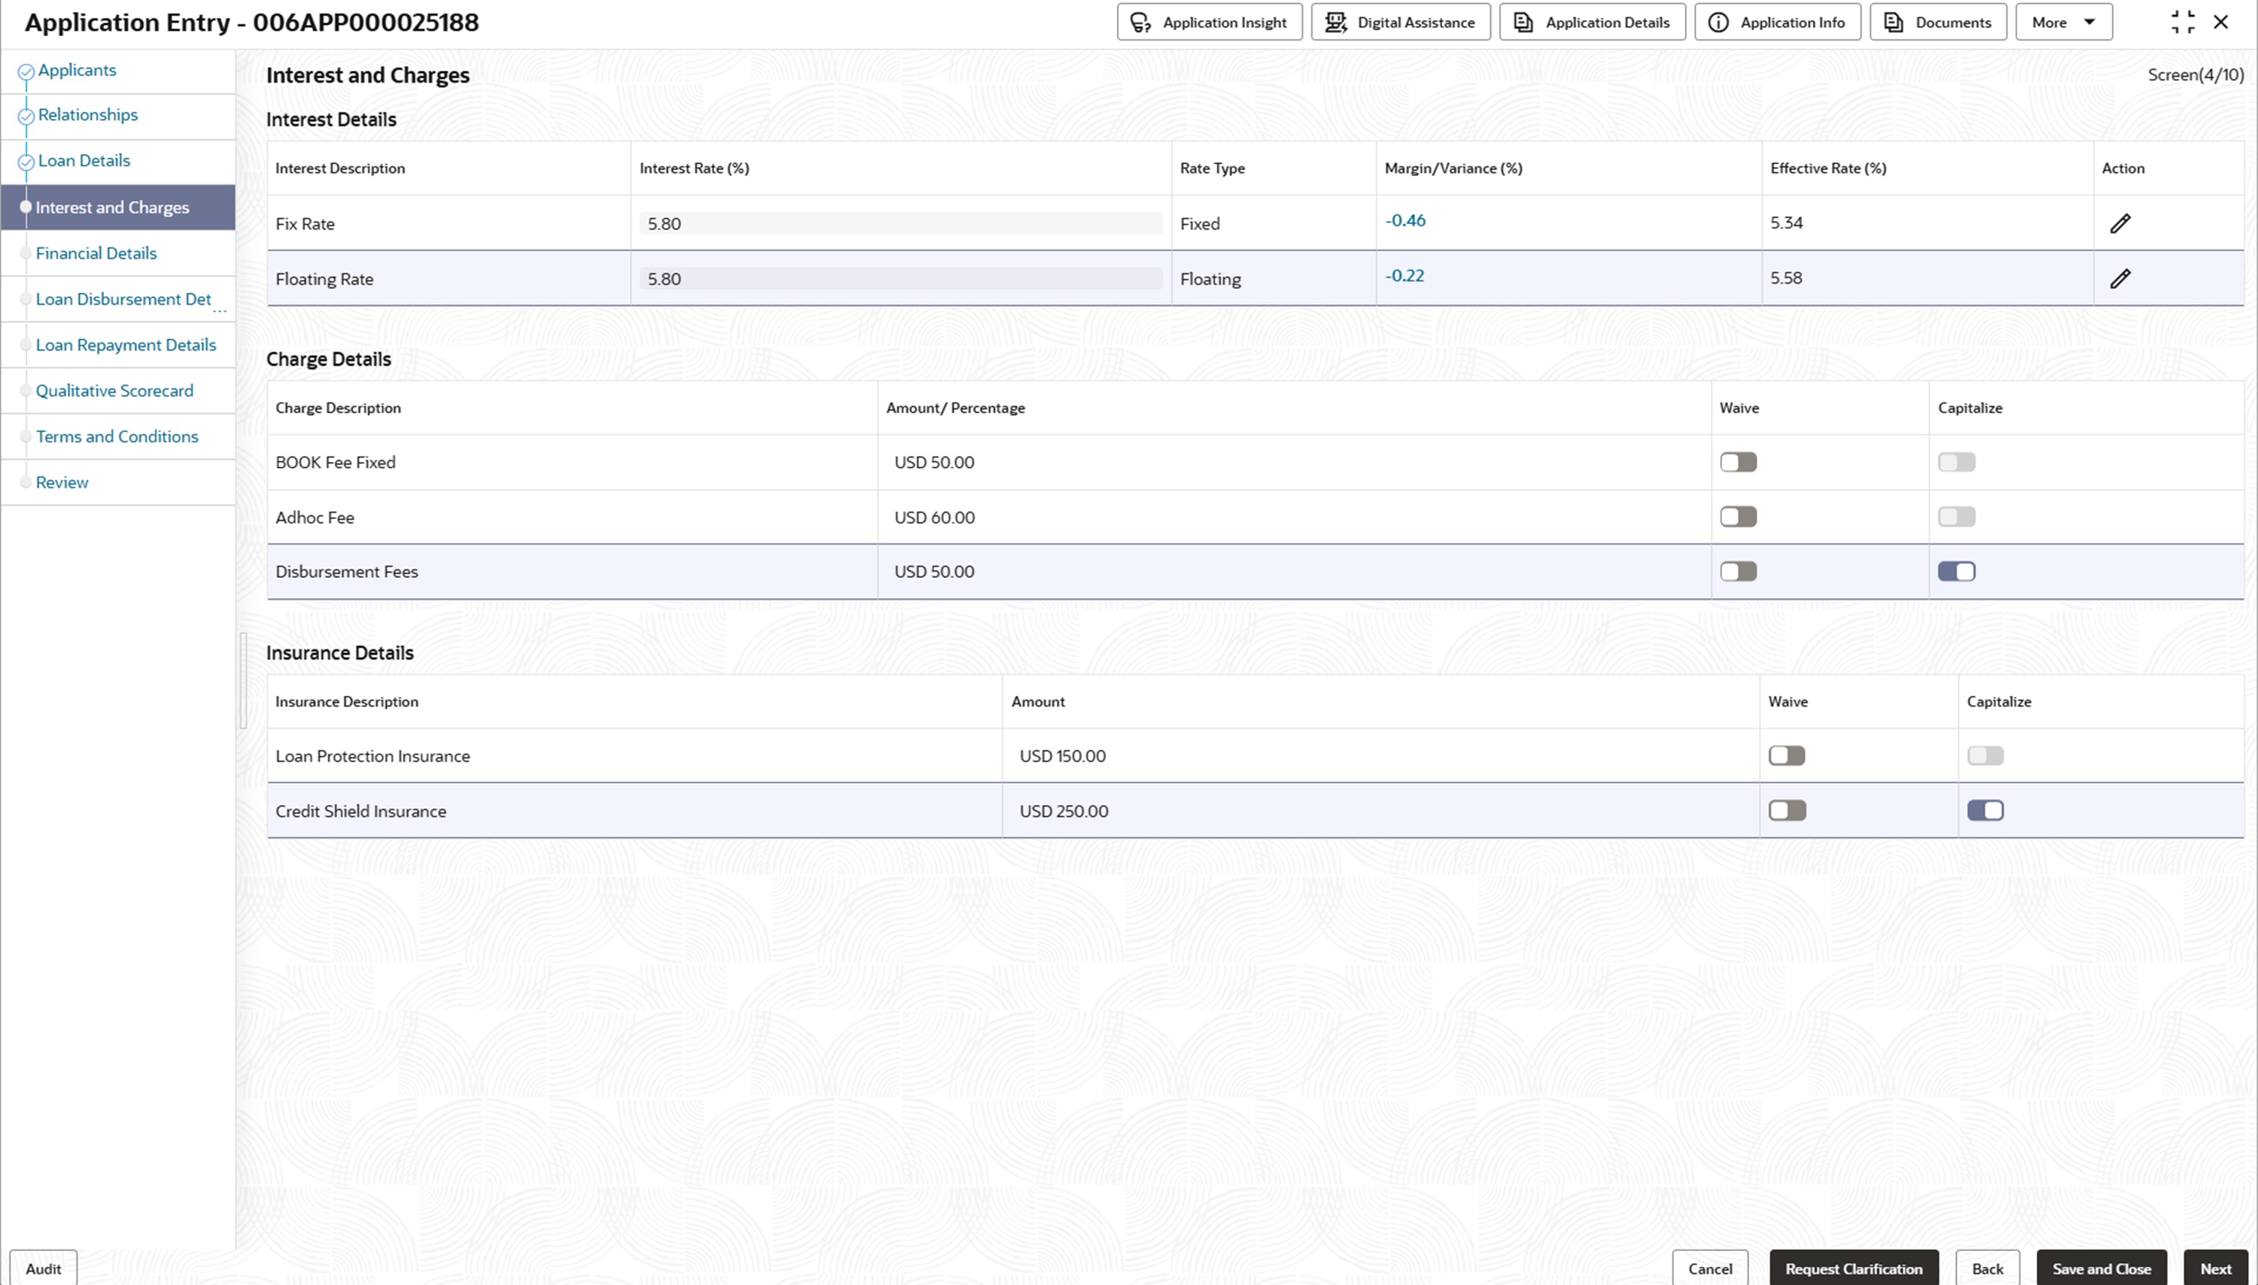Click Fix Rate margin value -0.46
This screenshot has height=1285, width=2258.
[x=1404, y=220]
